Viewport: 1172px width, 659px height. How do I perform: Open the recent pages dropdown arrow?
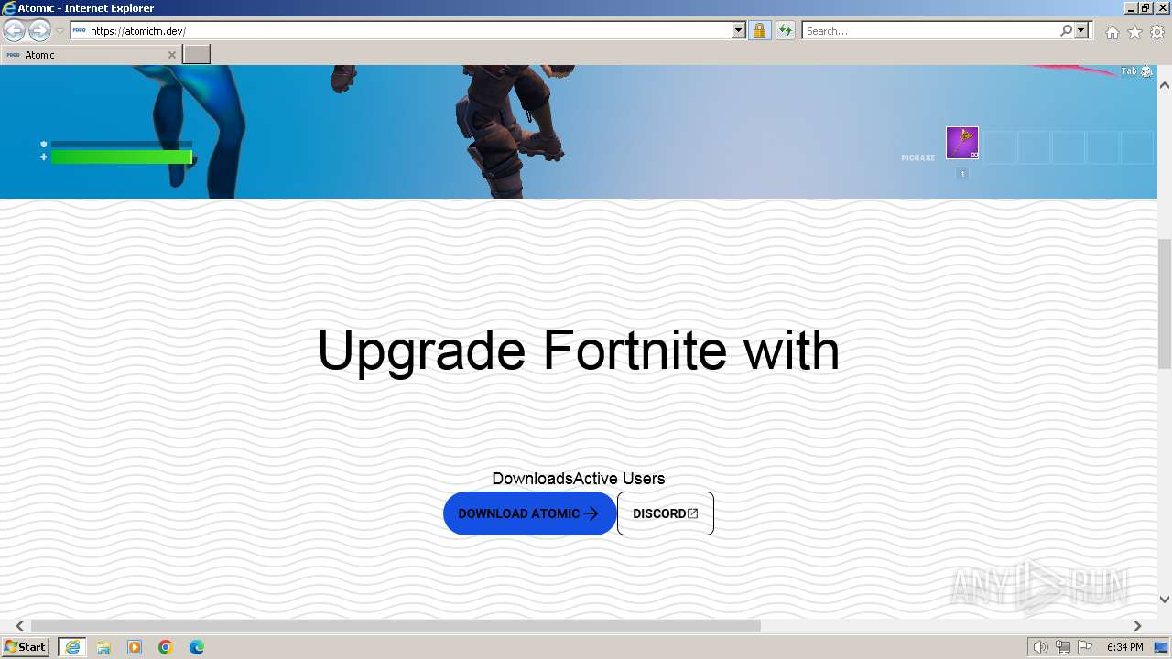[60, 31]
